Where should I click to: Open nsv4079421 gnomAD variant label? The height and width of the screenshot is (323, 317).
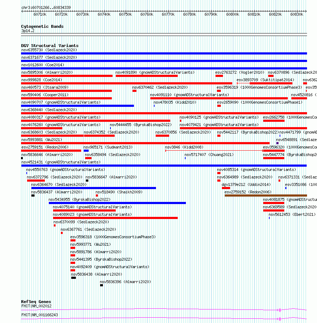(x=219, y=125)
